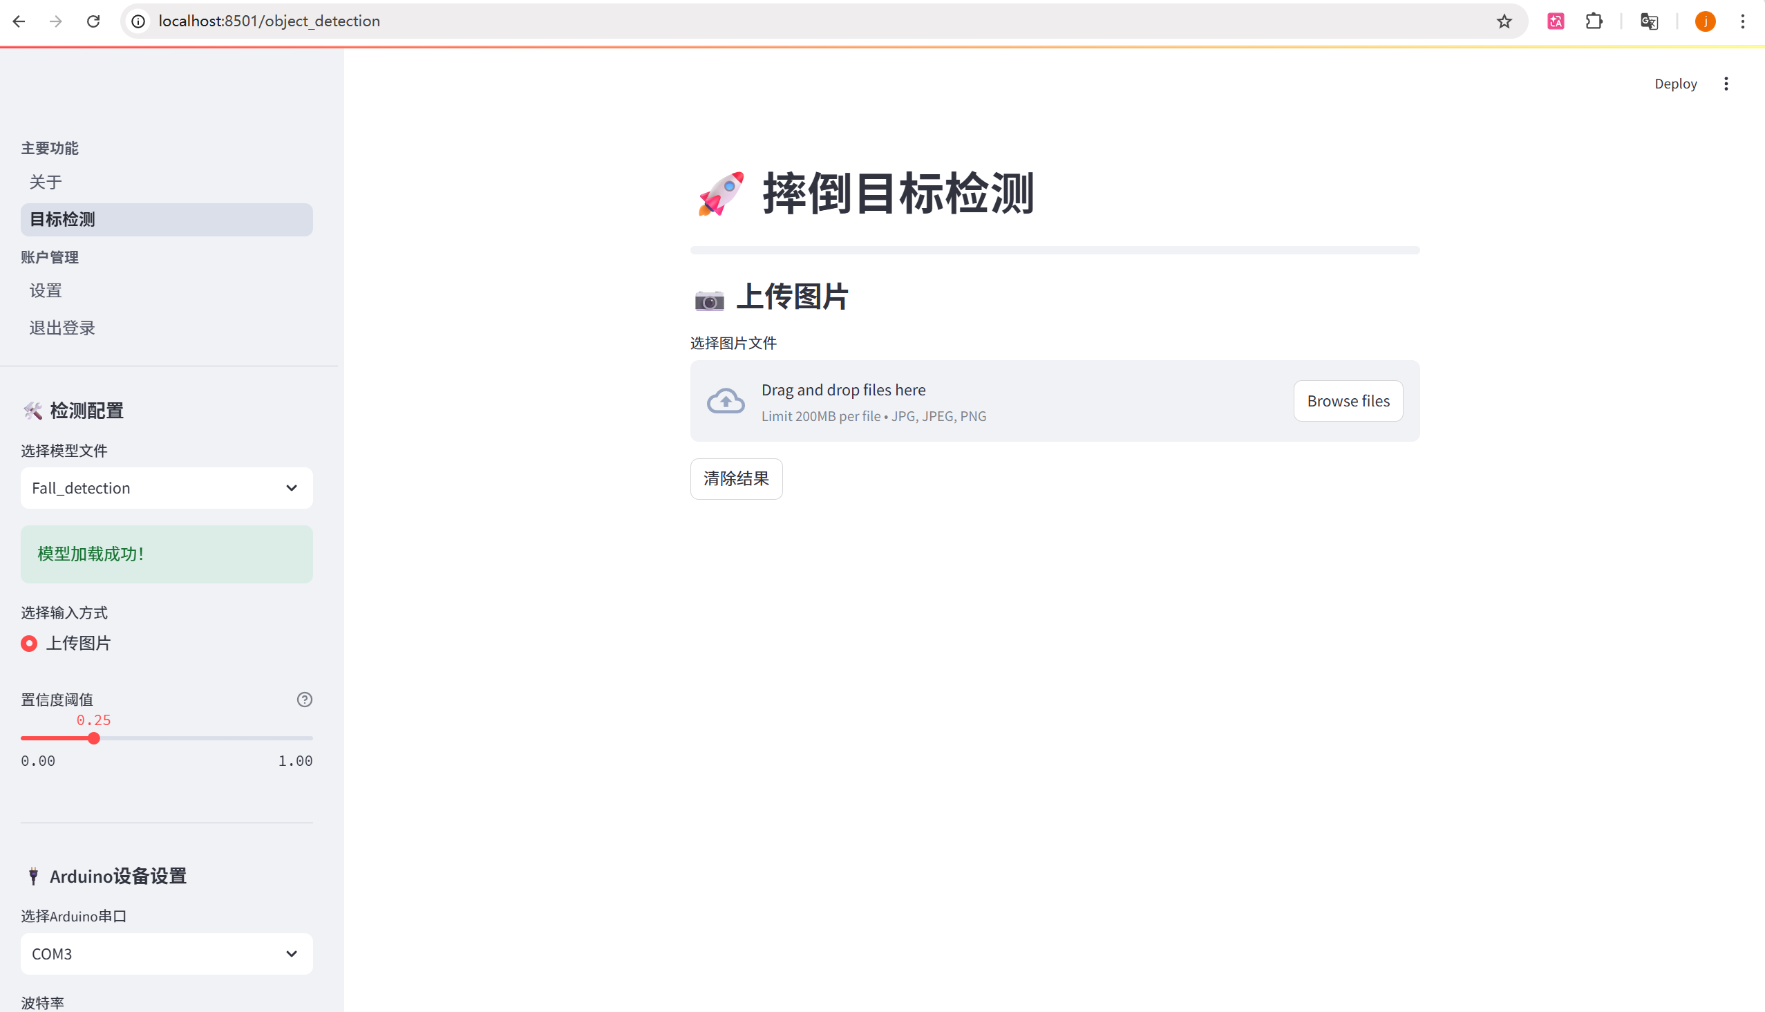
Task: Click the Google Translate toolbar icon
Action: point(1648,21)
